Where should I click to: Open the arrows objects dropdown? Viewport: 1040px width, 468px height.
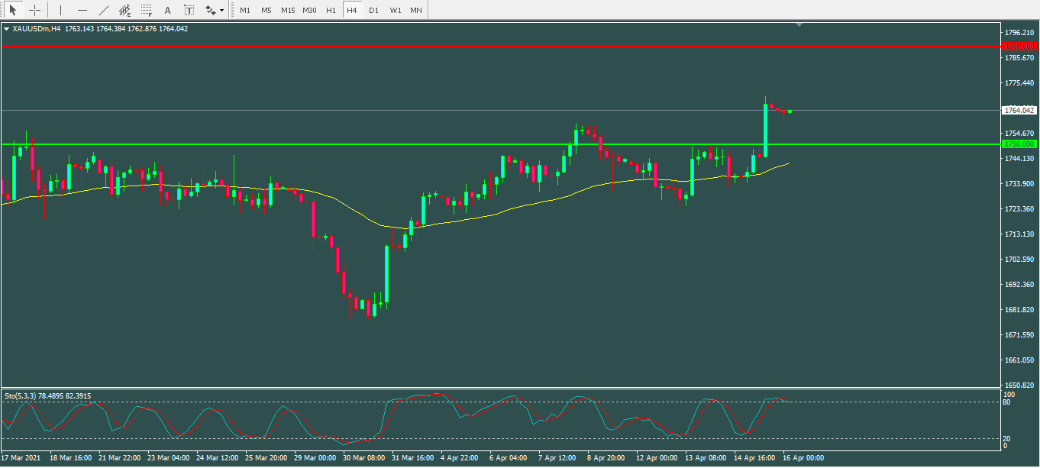215,10
